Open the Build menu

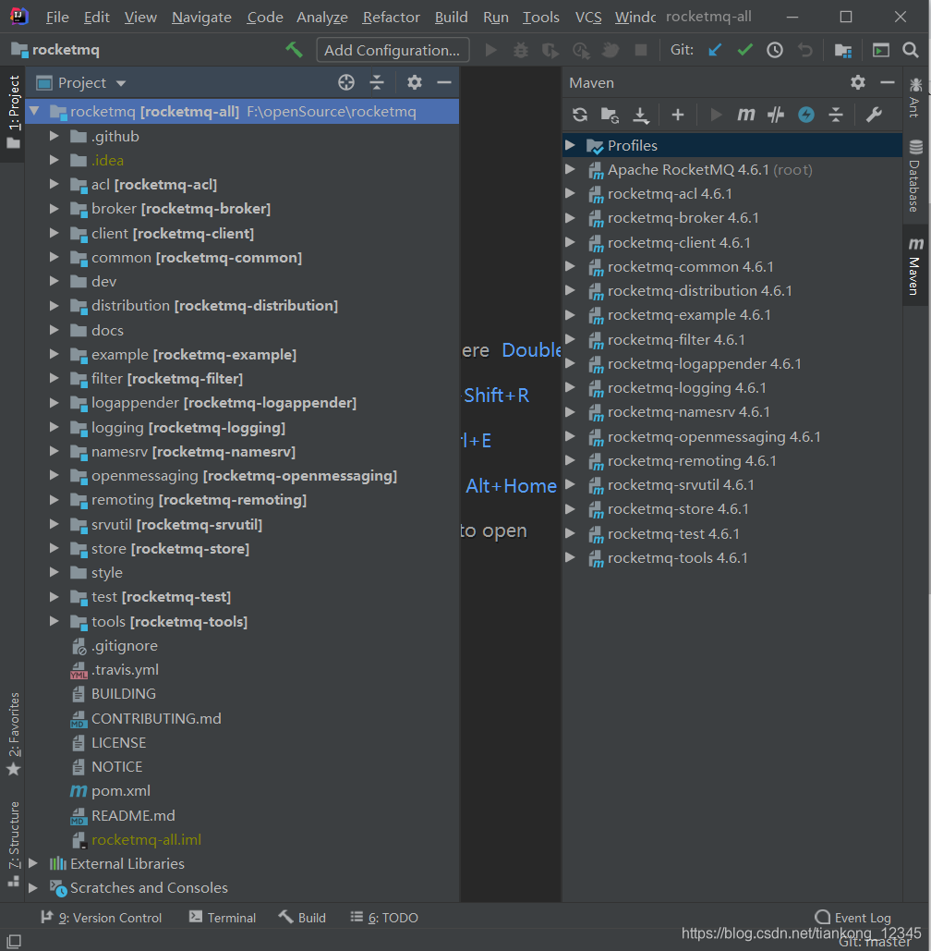(x=451, y=17)
